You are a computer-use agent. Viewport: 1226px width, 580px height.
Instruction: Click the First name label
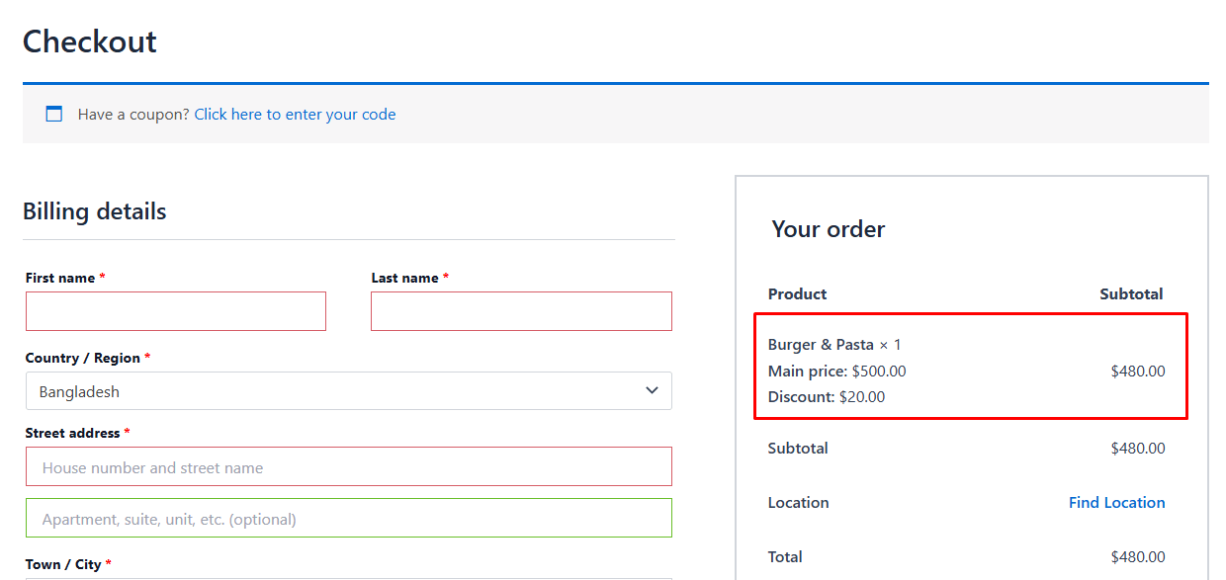[x=60, y=279]
